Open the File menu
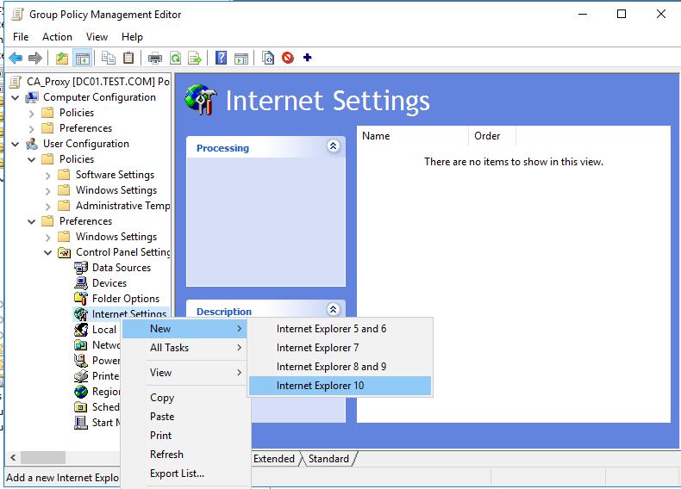This screenshot has height=489, width=681. tap(21, 37)
